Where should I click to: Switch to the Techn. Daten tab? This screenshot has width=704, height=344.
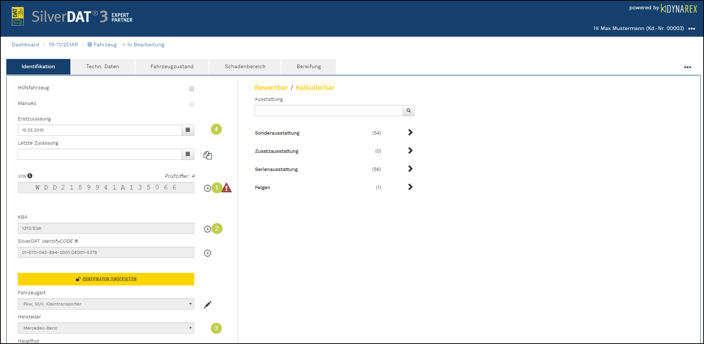103,67
